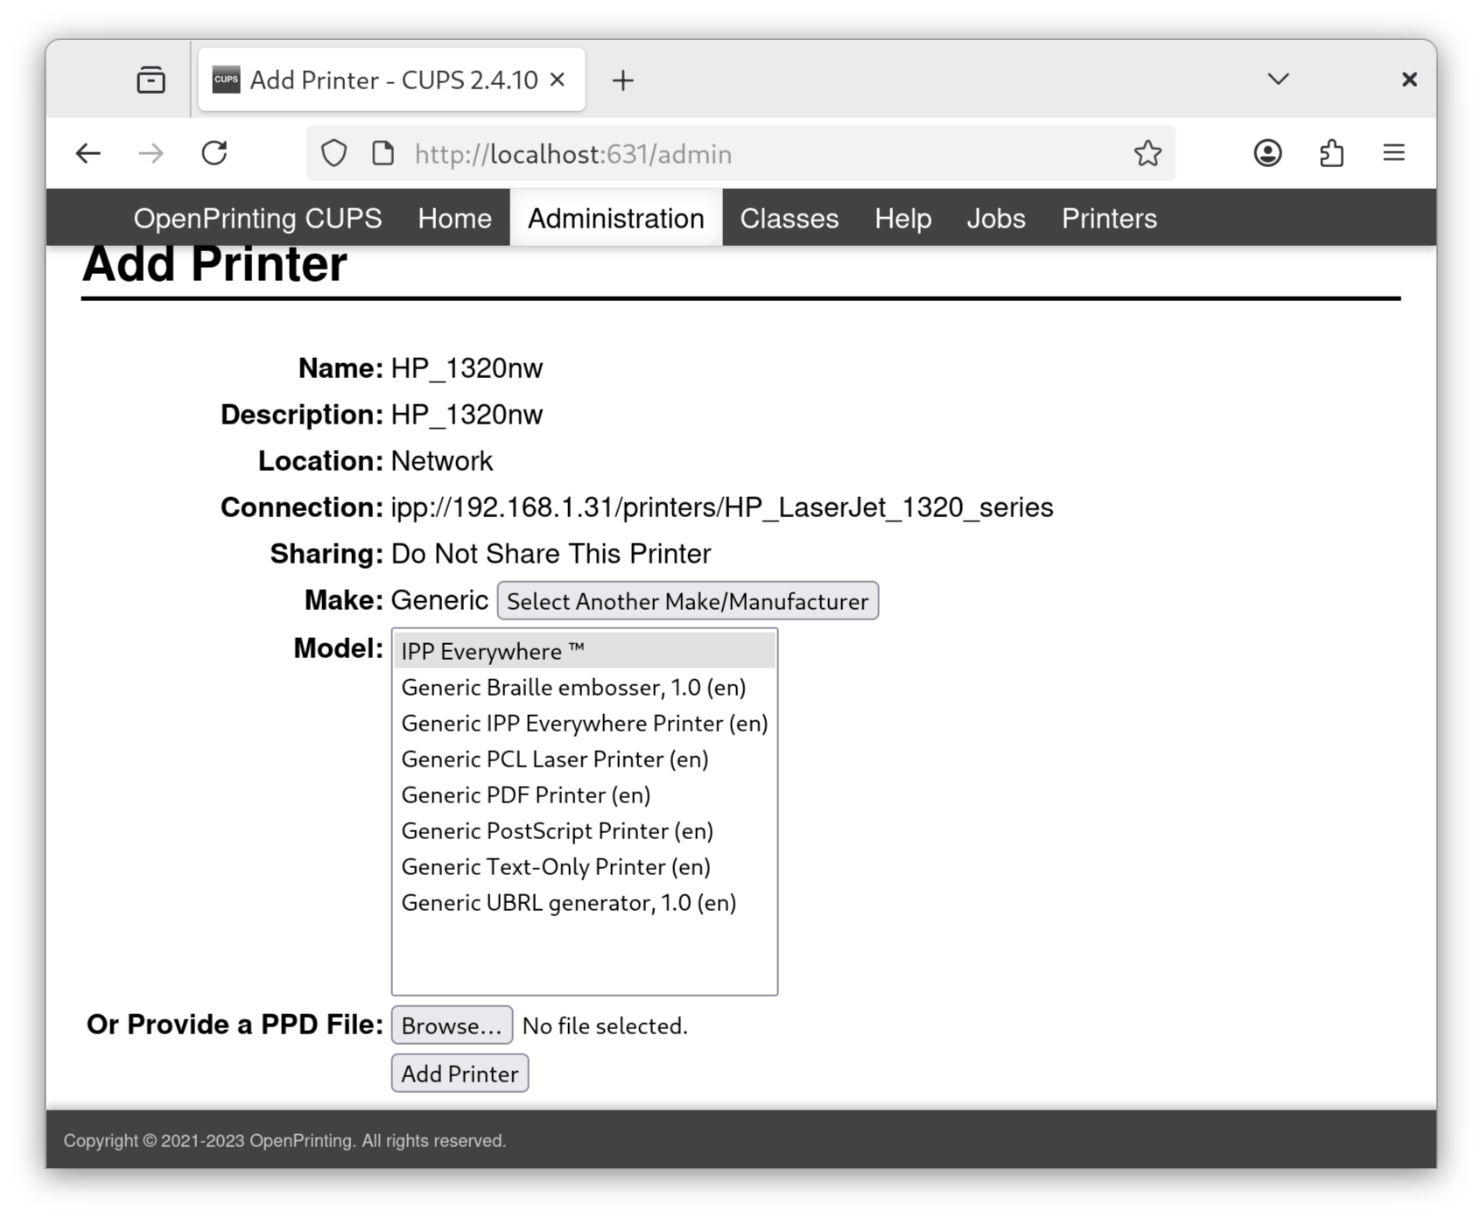Image resolution: width=1481 pixels, height=1218 pixels.
Task: Open the recent tabs view icon
Action: point(151,80)
